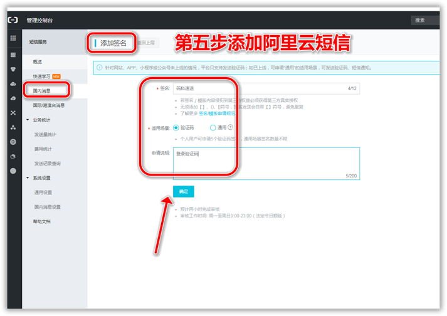
Task: Open 发送记录查询 in the sidebar
Action: pyautogui.click(x=48, y=164)
